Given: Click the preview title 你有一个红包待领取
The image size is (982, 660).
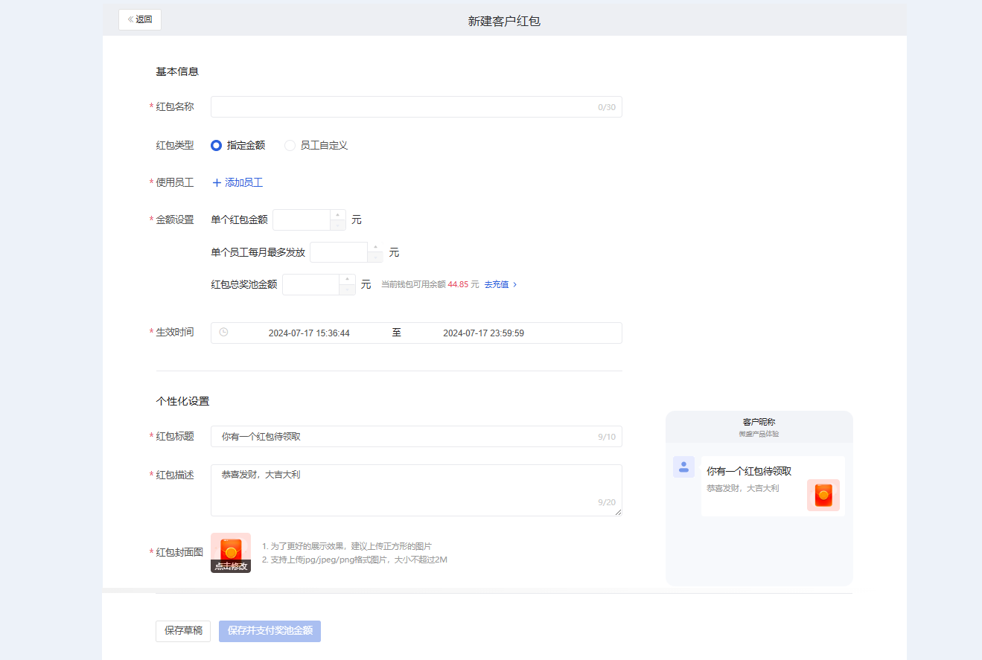Looking at the screenshot, I should pos(749,471).
